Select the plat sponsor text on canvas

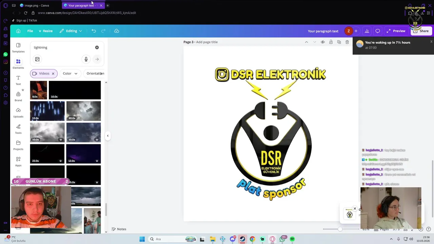[271, 188]
